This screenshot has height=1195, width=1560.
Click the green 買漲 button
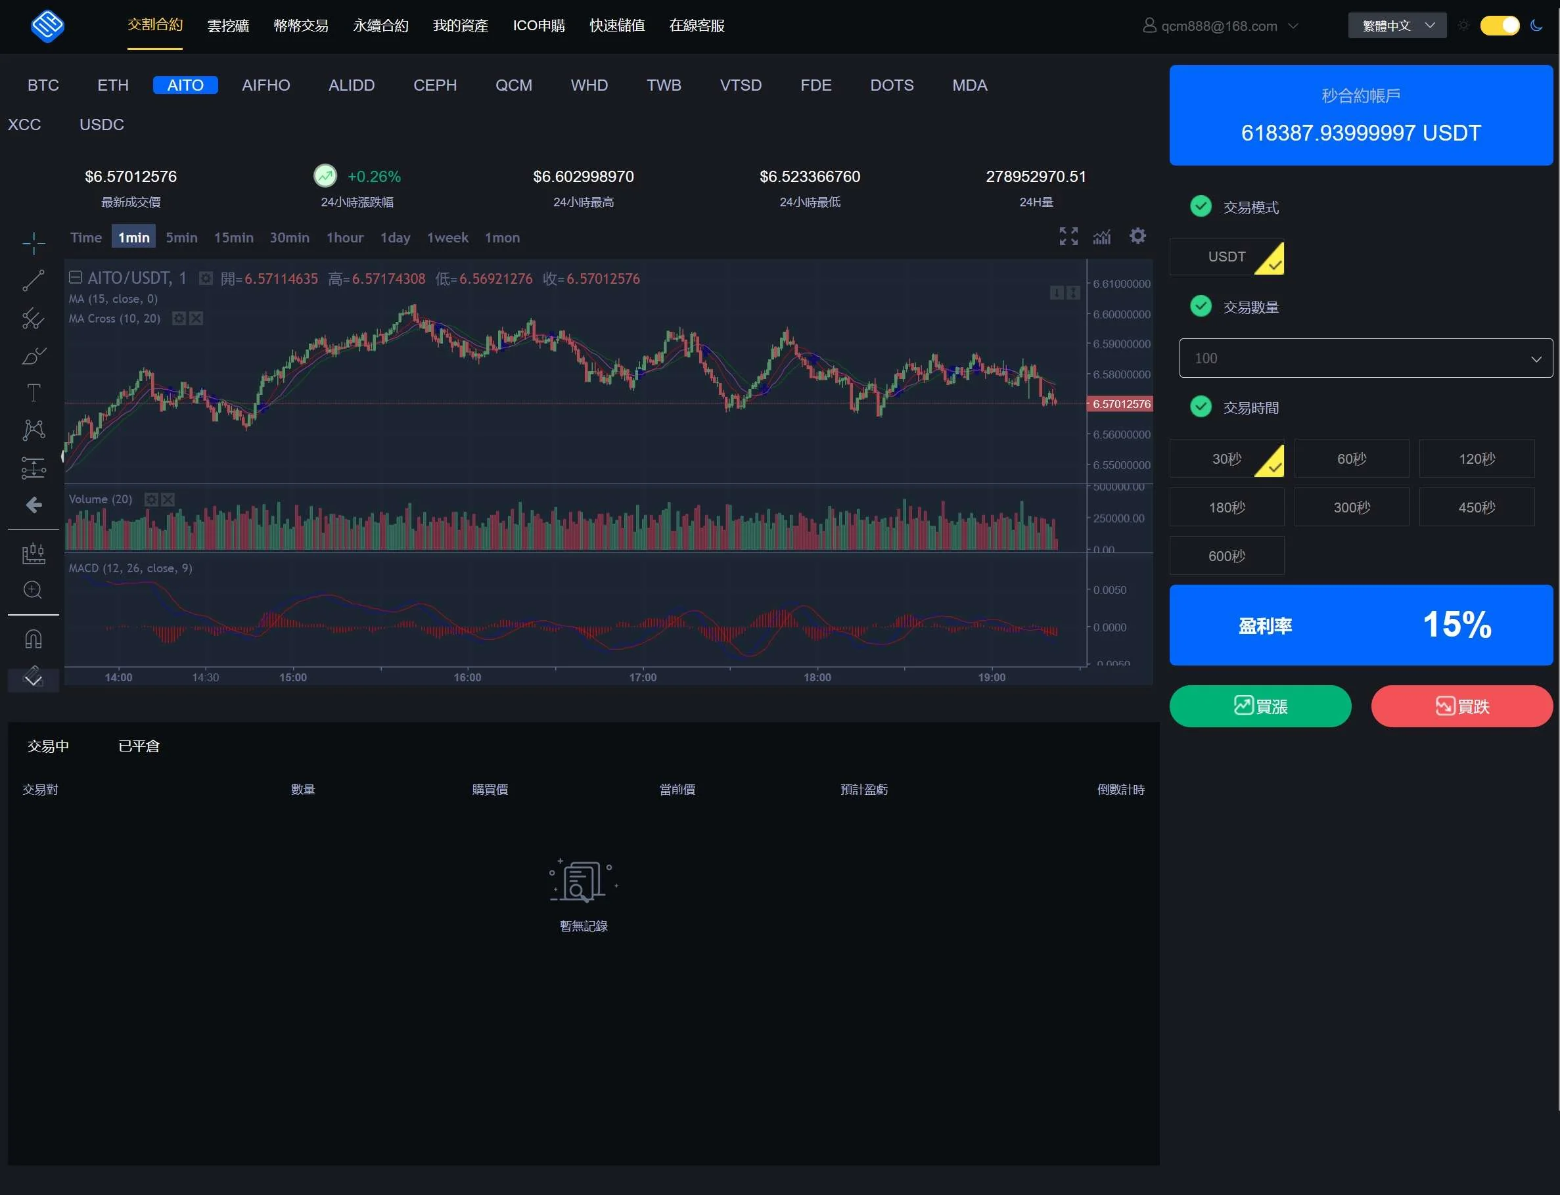(1260, 706)
